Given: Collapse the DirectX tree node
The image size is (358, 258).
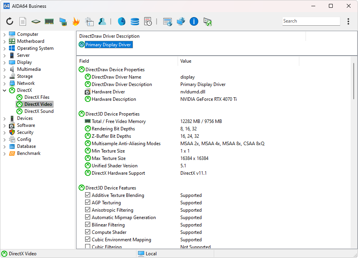Looking at the screenshot, I should click(4, 90).
